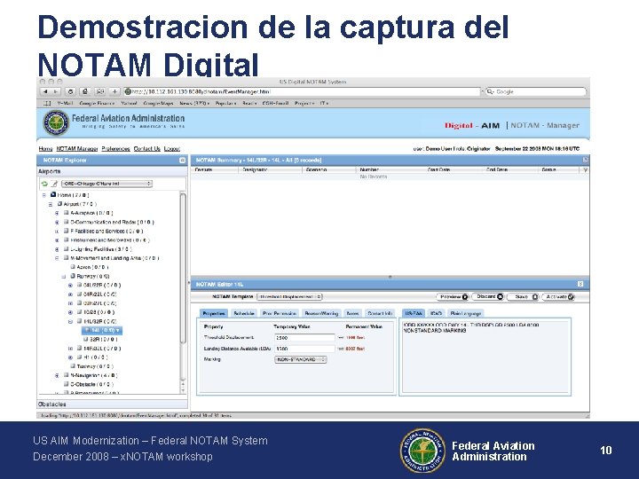
Task: Click the plus add-bookmark button in browser toolbar
Action: pyautogui.click(x=114, y=92)
